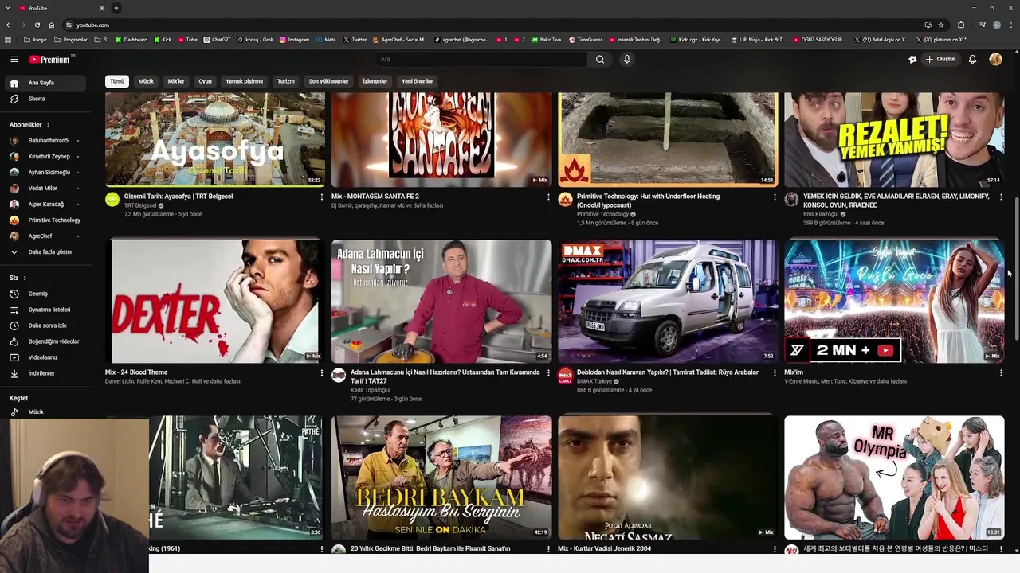
Task: Select the Mix'ler filter chip
Action: (x=176, y=81)
